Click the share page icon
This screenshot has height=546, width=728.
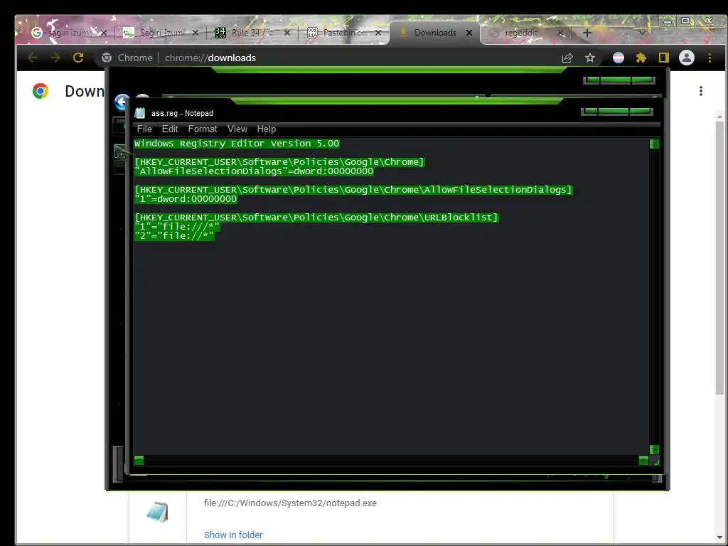[567, 58]
